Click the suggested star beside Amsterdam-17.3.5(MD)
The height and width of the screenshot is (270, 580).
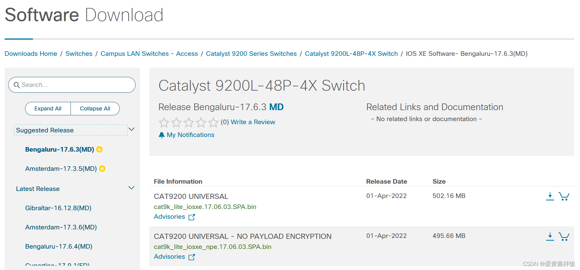(x=102, y=169)
